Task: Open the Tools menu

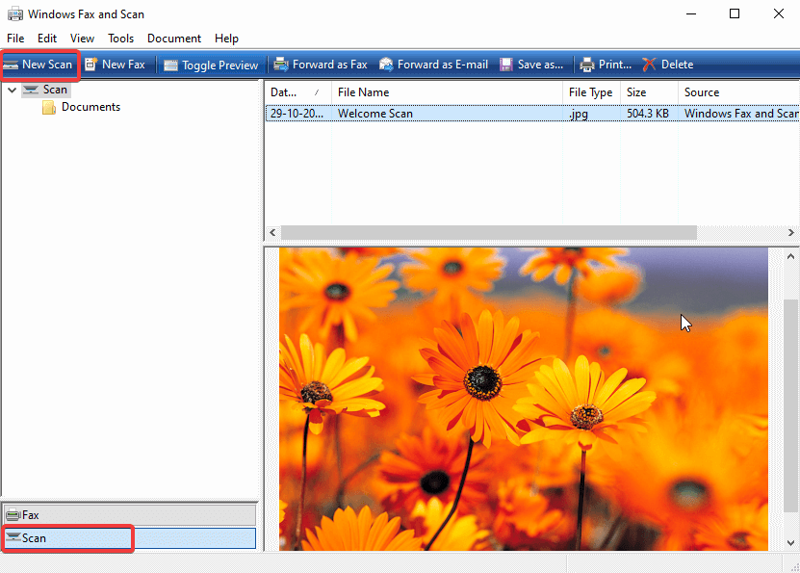Action: click(x=120, y=39)
